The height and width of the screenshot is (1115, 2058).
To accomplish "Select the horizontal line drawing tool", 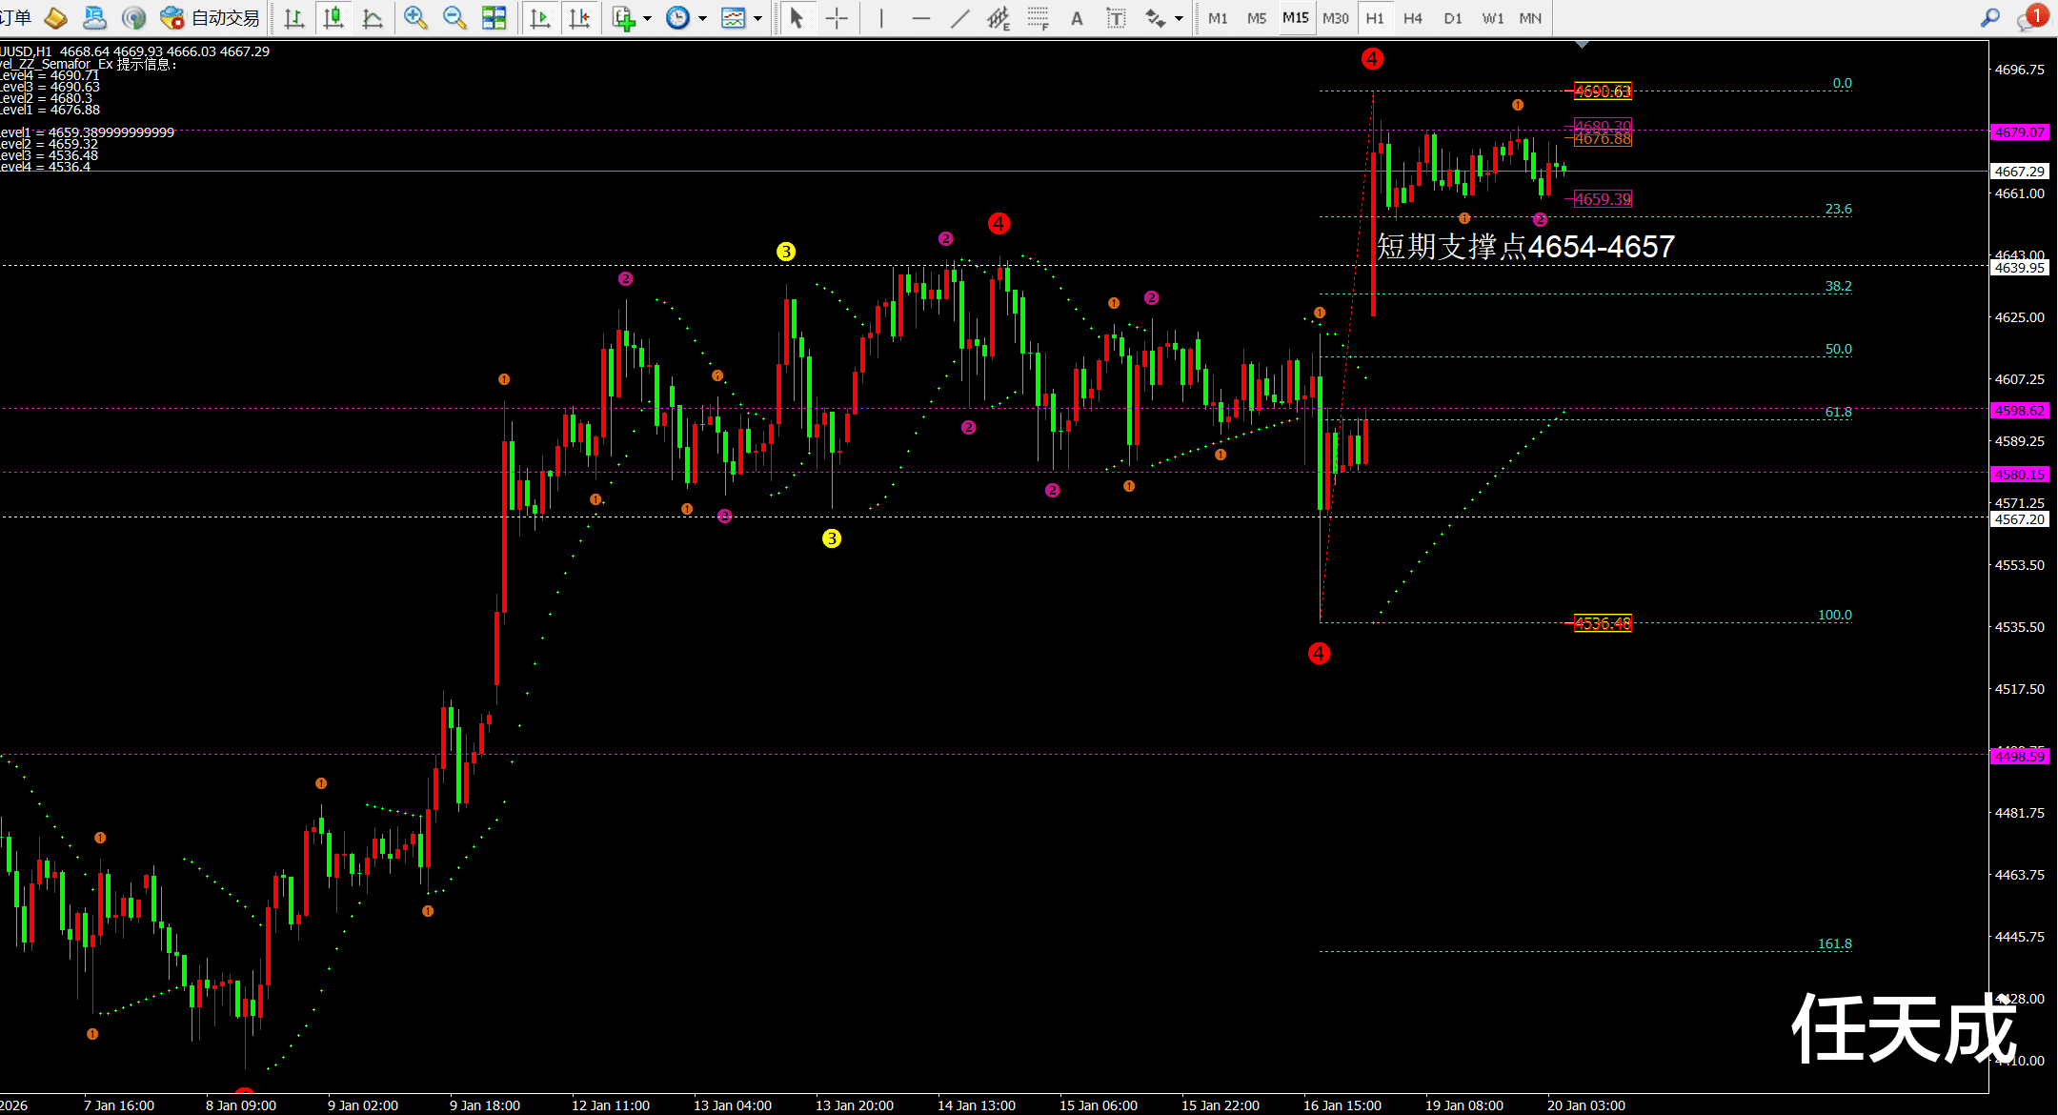I will [x=920, y=17].
